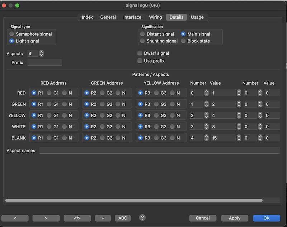Enable the Dwarf signal checkbox
The width and height of the screenshot is (287, 227).
tap(140, 53)
